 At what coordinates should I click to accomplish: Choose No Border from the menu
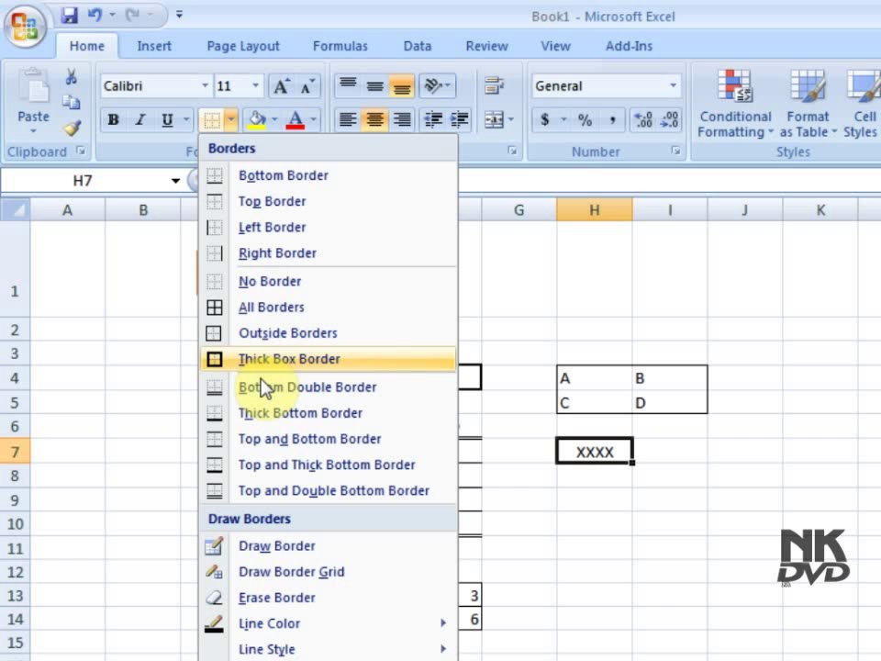[x=329, y=282]
